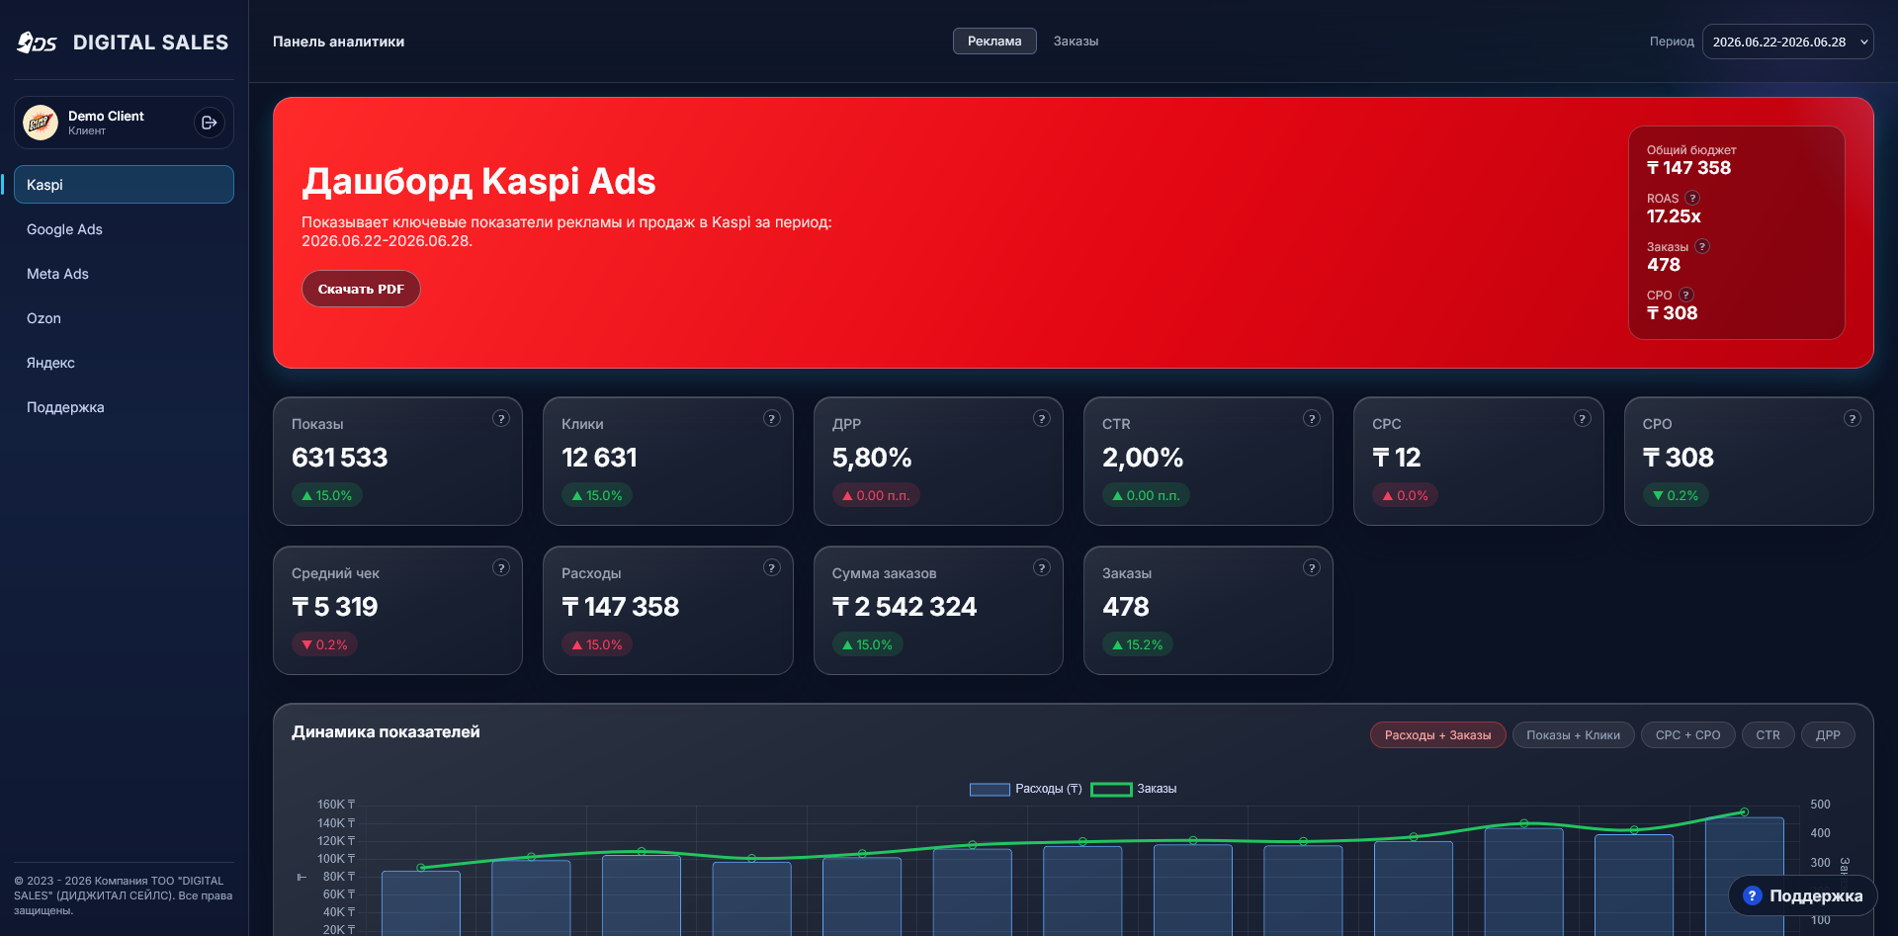Show CPO tooltip in budget panel
The image size is (1898, 936).
[x=1686, y=295]
